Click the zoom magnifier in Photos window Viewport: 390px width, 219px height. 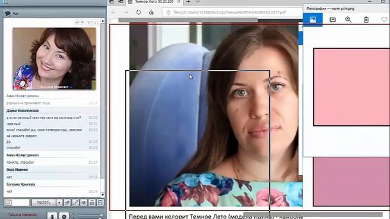pyautogui.click(x=348, y=19)
